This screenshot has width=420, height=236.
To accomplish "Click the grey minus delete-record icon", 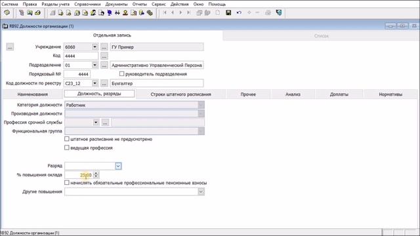I will 257,12.
